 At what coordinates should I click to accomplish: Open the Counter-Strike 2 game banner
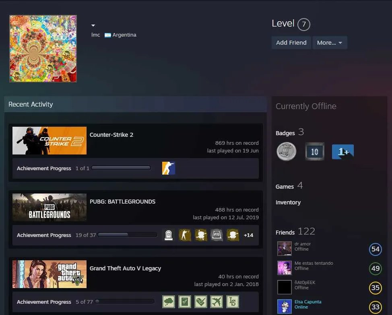point(50,140)
